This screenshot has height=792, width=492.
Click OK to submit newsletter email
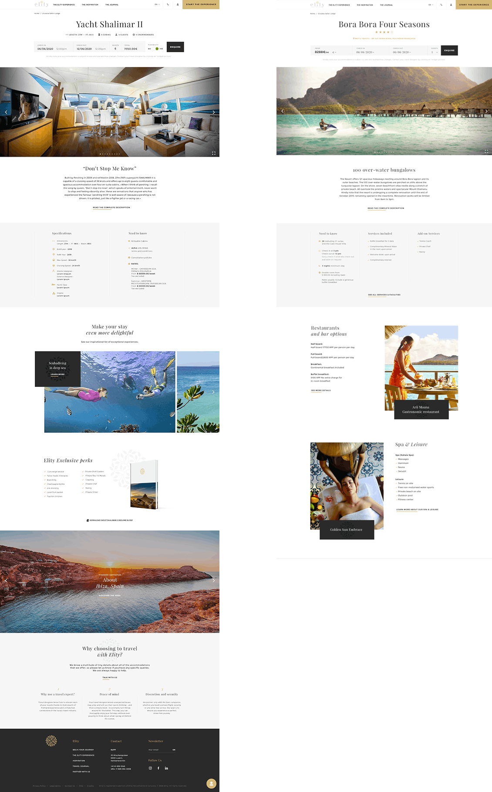(x=174, y=750)
